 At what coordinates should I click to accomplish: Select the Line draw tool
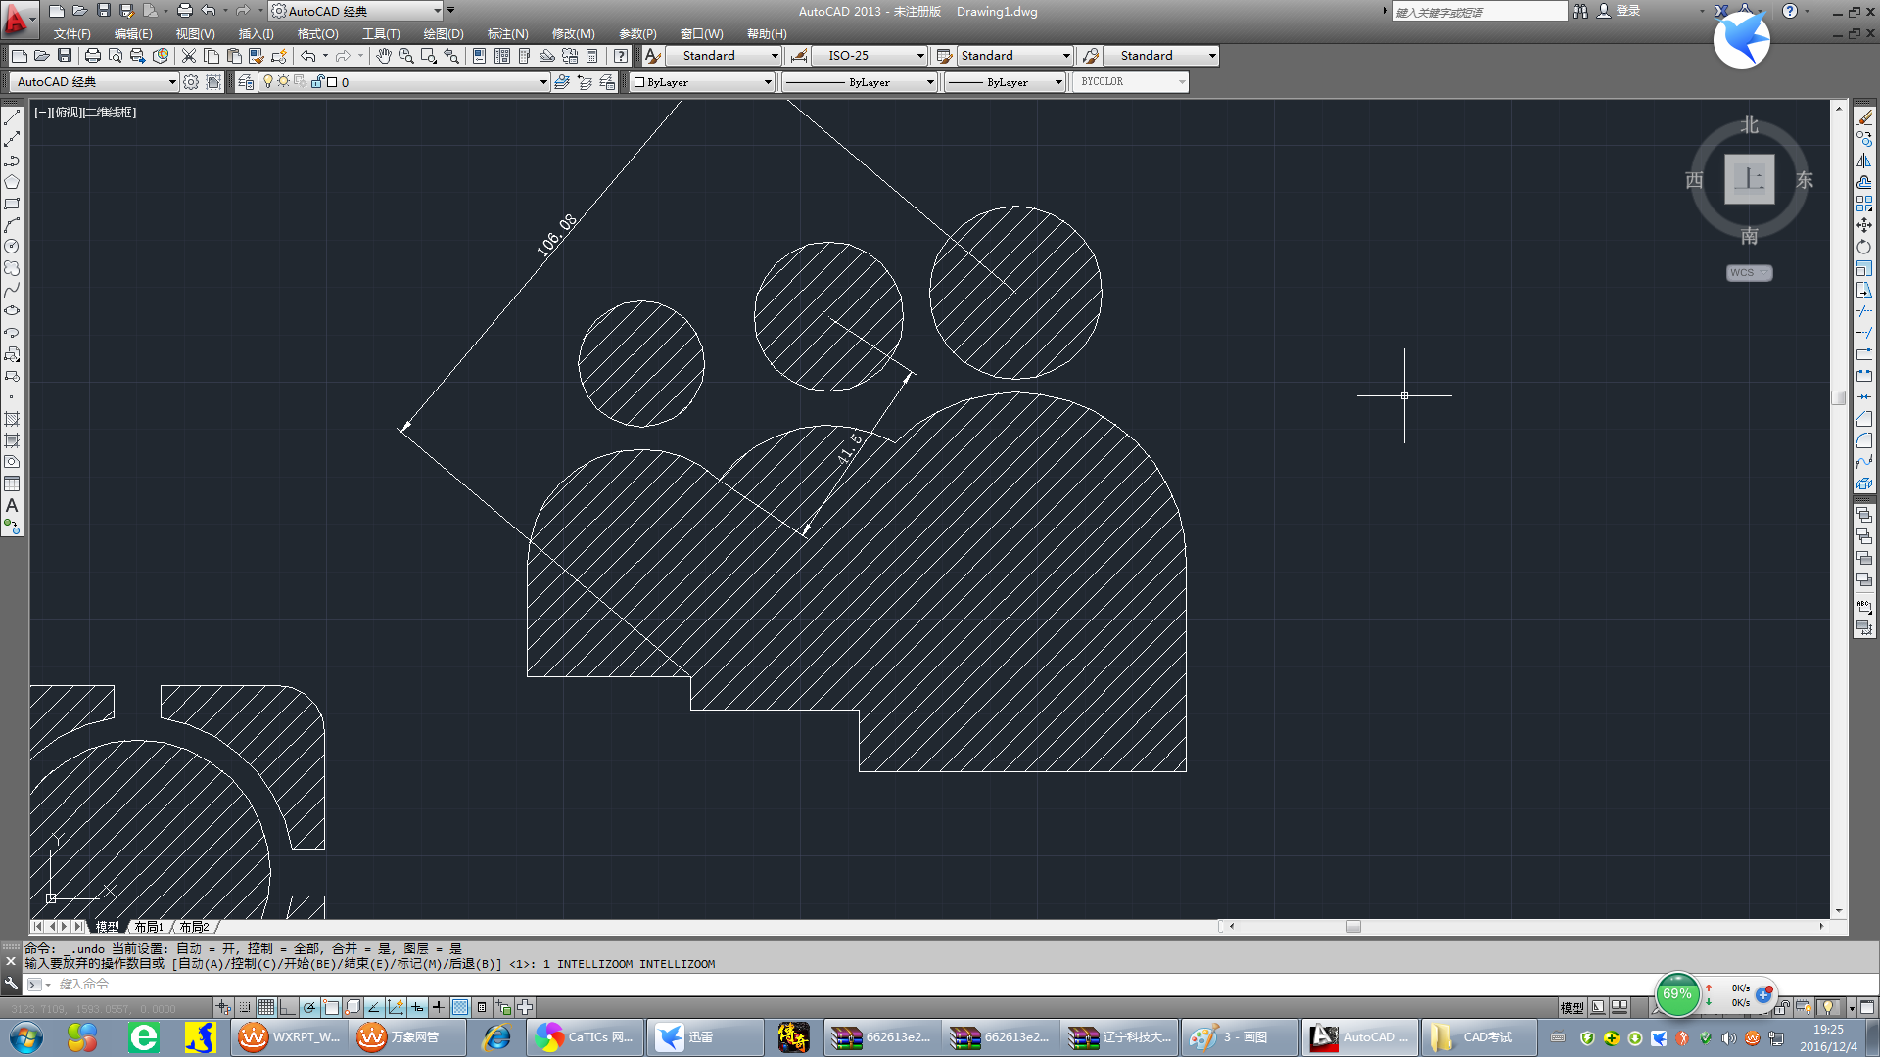click(12, 118)
